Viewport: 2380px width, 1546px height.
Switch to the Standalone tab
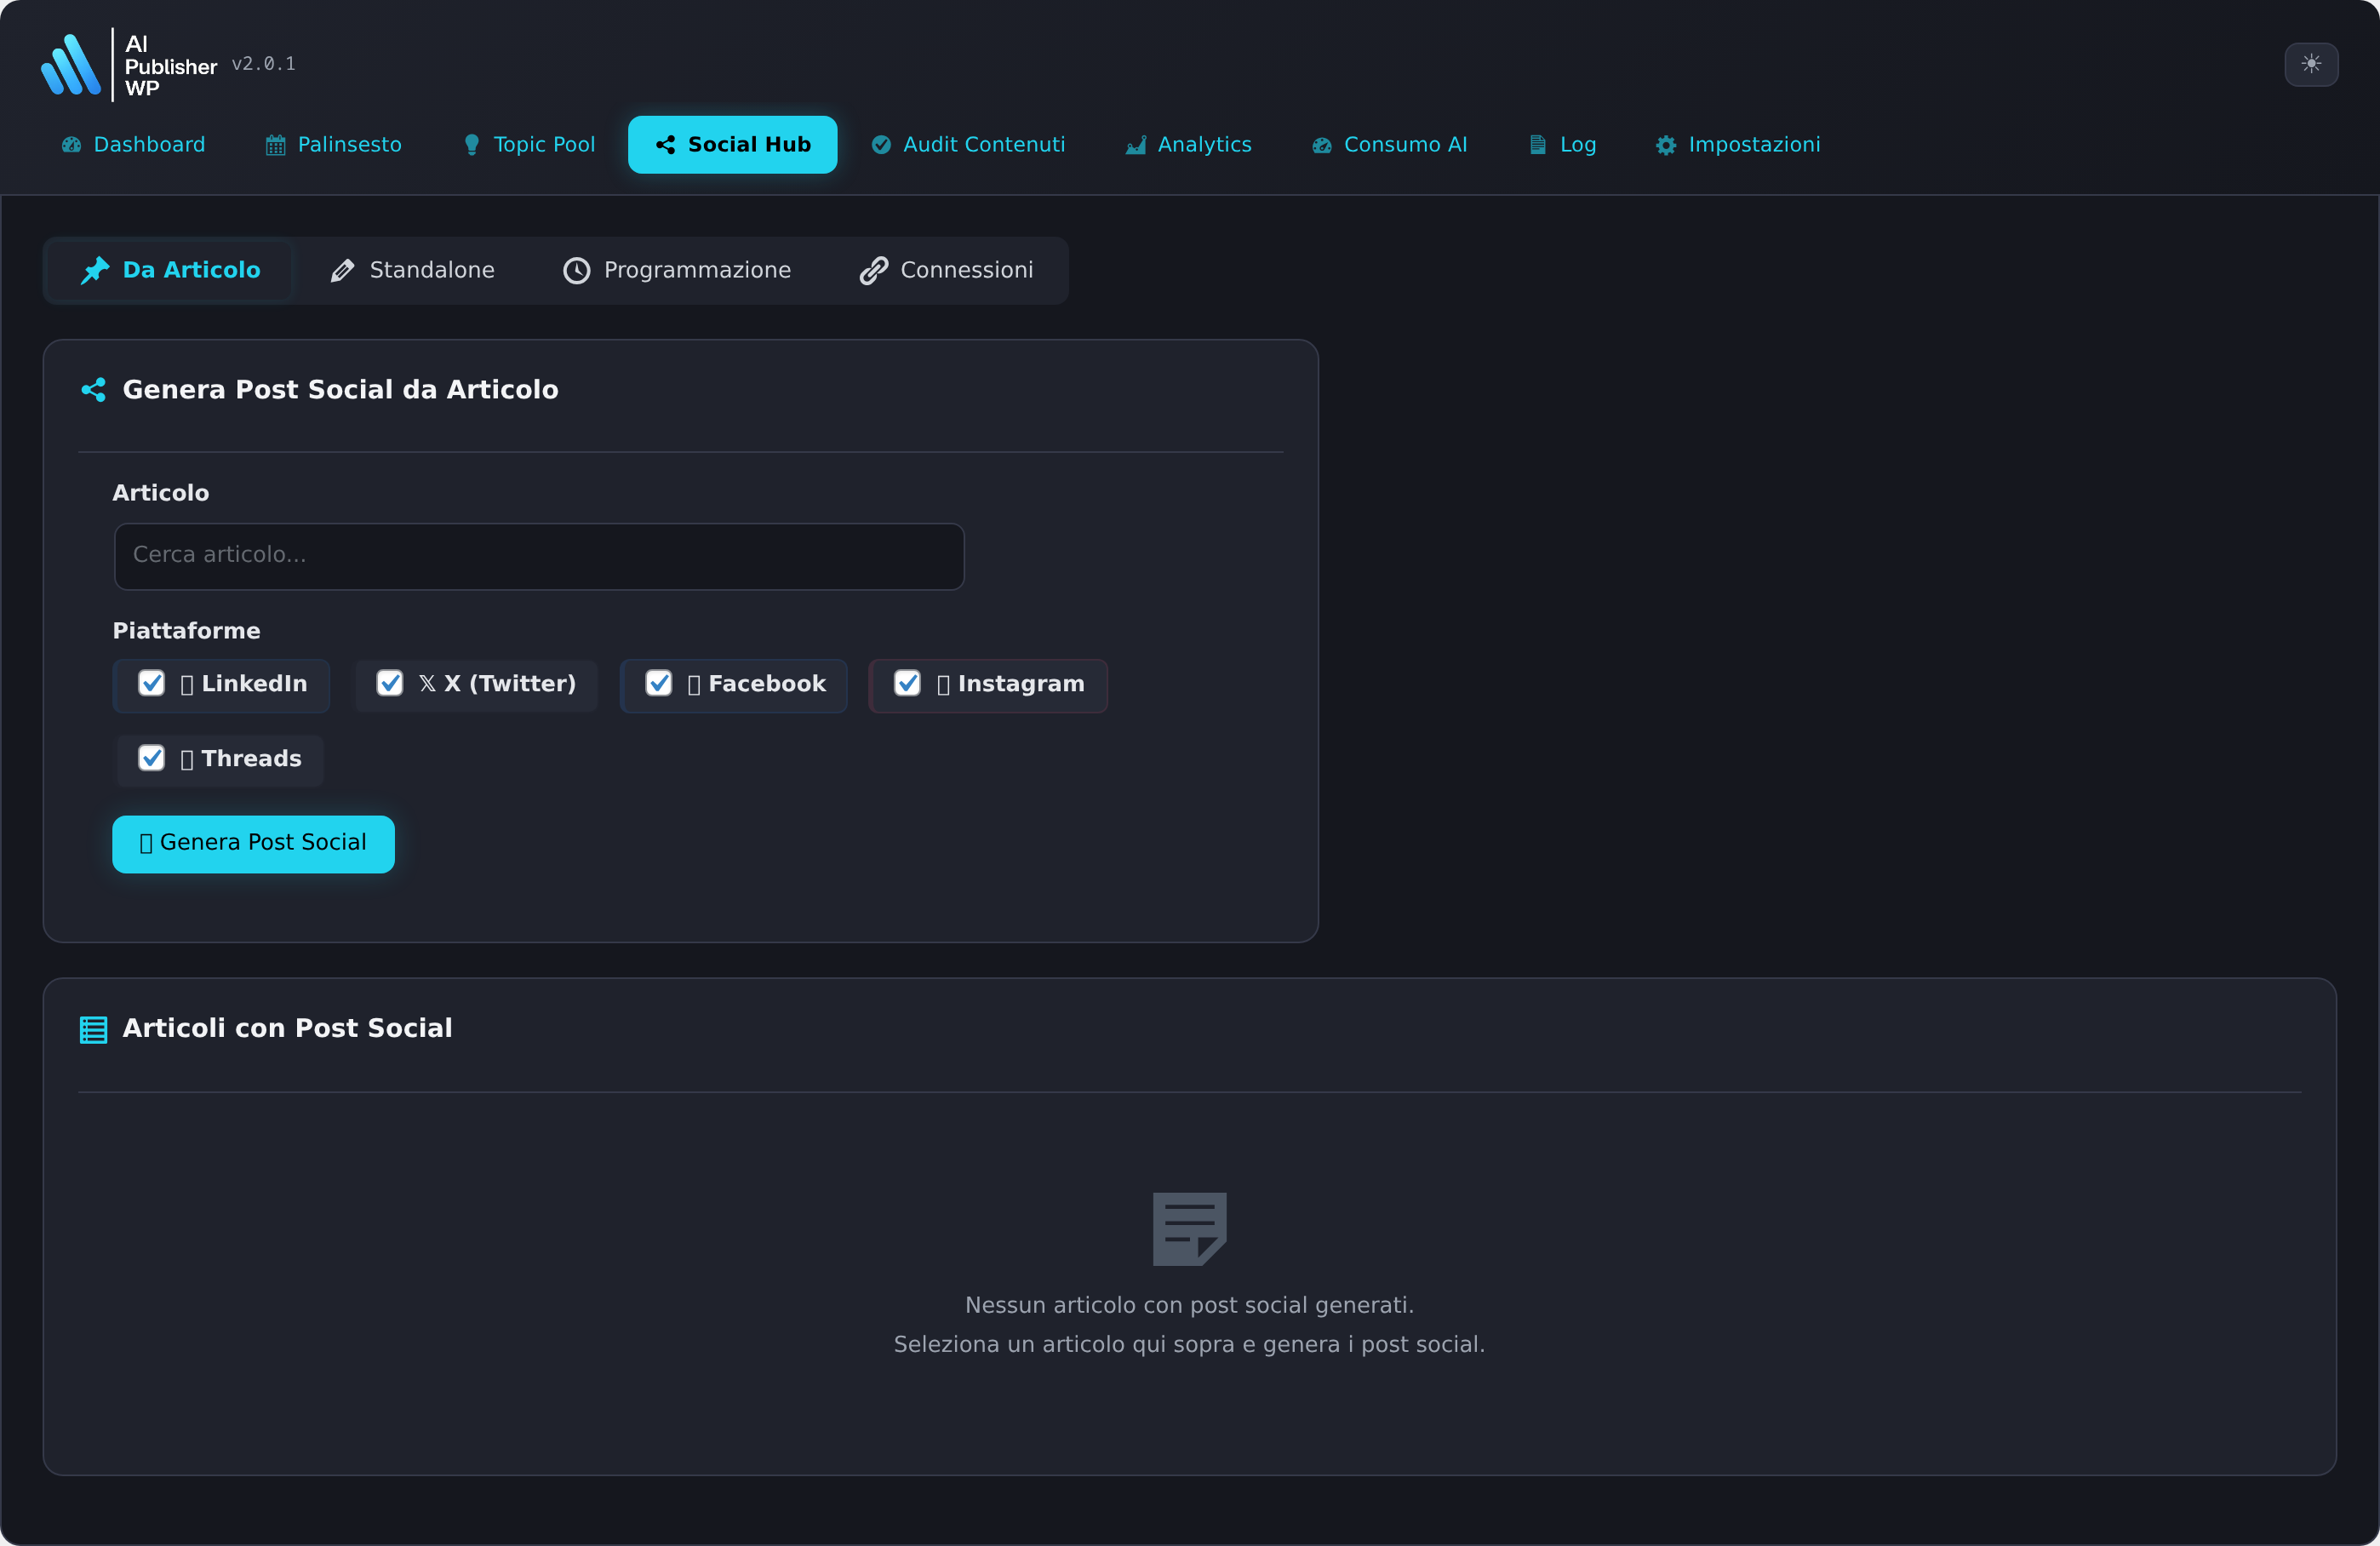(412, 270)
